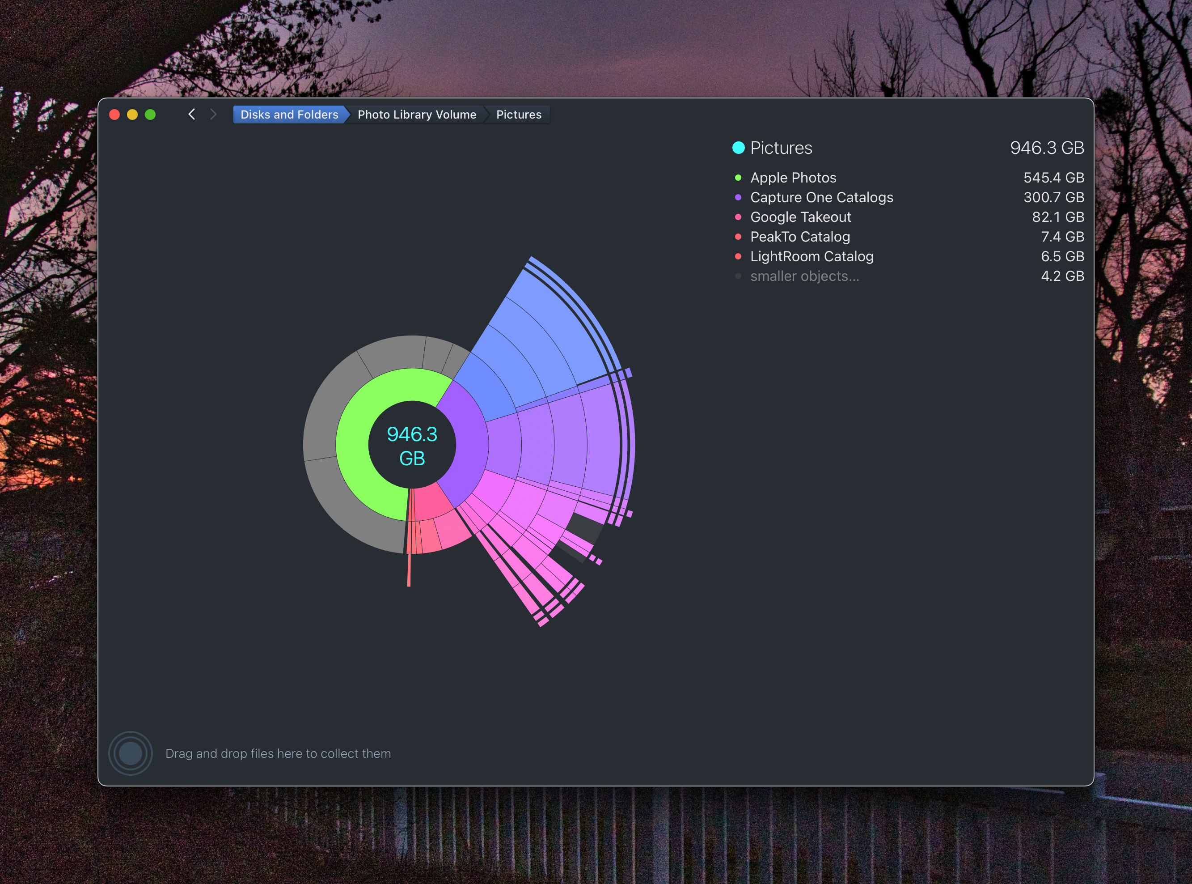Click the red PeakTo Catalog legend dot
The width and height of the screenshot is (1192, 884).
(738, 237)
